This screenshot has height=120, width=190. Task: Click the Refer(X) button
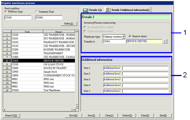coord(69,23)
